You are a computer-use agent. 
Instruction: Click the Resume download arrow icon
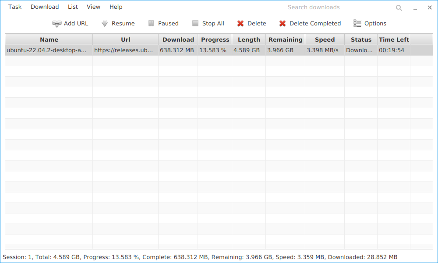tap(105, 24)
